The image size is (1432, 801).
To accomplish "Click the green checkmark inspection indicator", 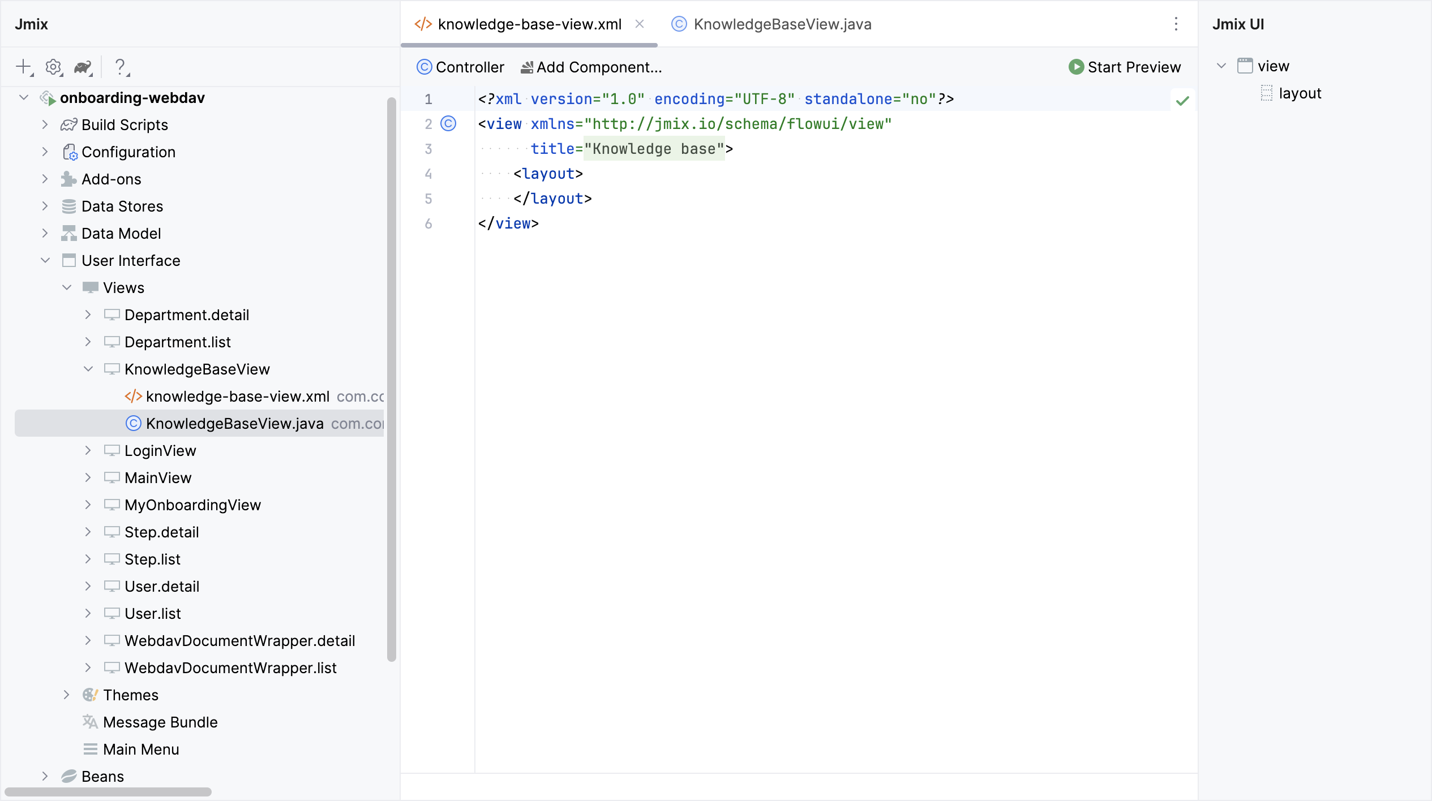I will click(x=1183, y=100).
